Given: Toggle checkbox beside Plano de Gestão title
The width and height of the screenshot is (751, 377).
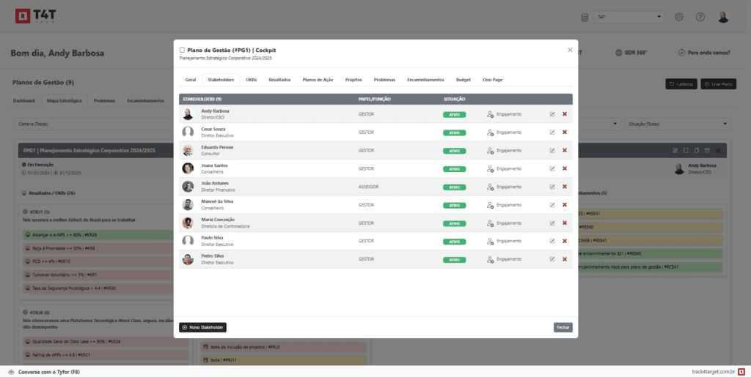Looking at the screenshot, I should [x=183, y=50].
